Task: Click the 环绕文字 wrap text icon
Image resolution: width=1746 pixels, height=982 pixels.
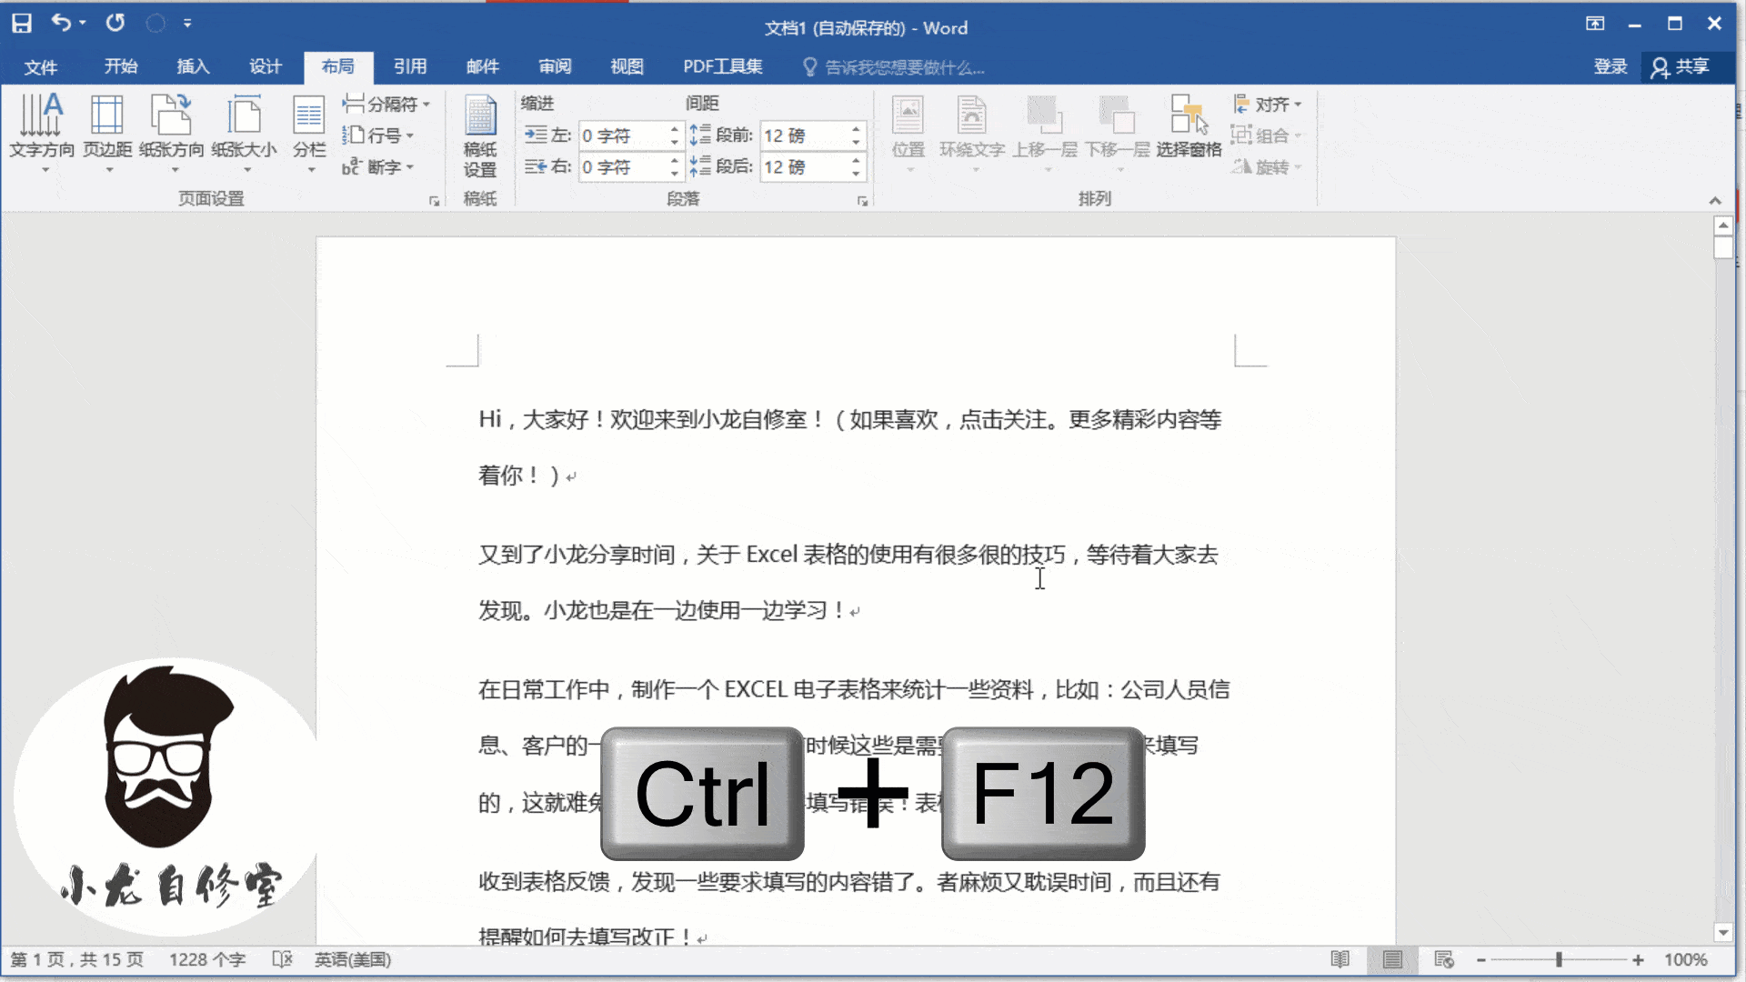Action: tap(972, 133)
